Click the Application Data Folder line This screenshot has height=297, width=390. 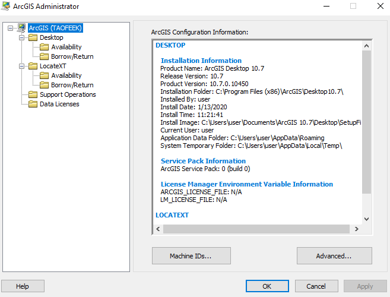pos(242,138)
